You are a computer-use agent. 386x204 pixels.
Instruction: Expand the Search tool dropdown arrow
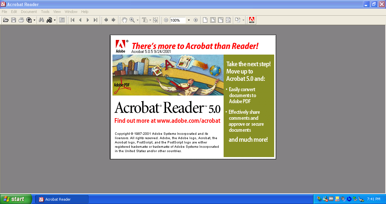tap(55, 20)
